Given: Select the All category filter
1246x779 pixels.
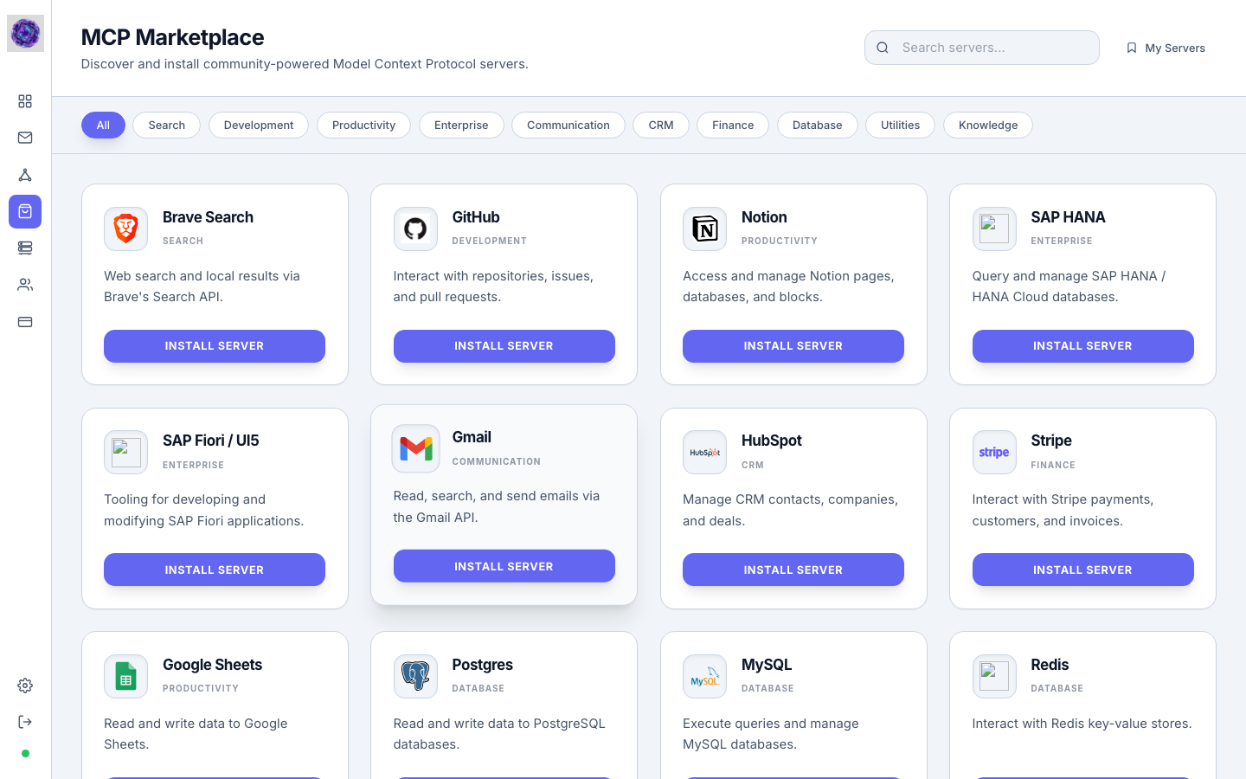Looking at the screenshot, I should point(103,126).
